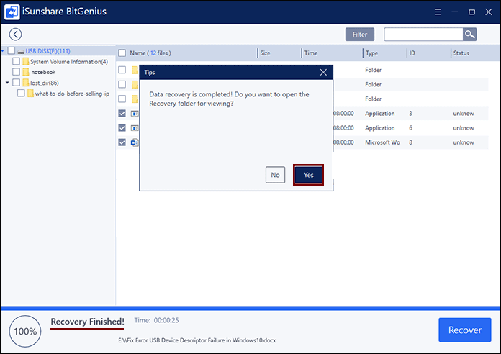
Task: Maximize the BitGenius window
Action: pyautogui.click(x=471, y=12)
